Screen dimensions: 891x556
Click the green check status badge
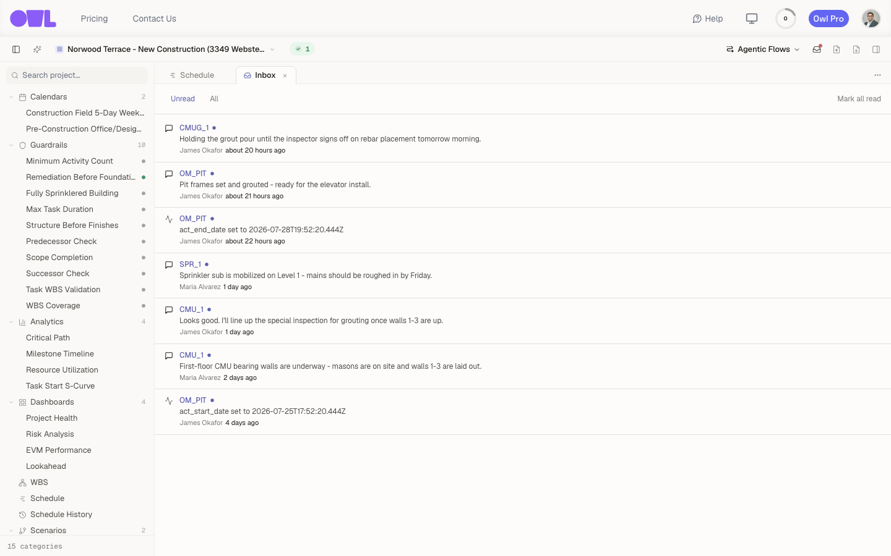(x=303, y=49)
